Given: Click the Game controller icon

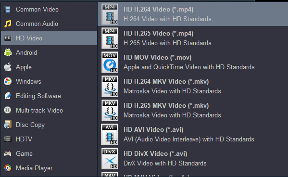Looking at the screenshot, I should 8,153.
